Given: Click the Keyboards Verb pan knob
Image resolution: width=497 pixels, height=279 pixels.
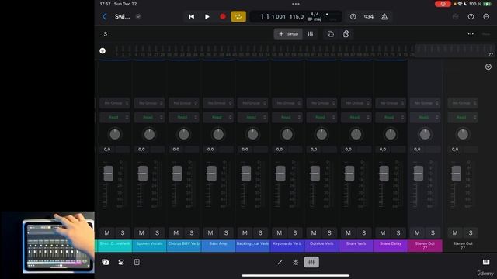Looking at the screenshot, I should pos(287,134).
